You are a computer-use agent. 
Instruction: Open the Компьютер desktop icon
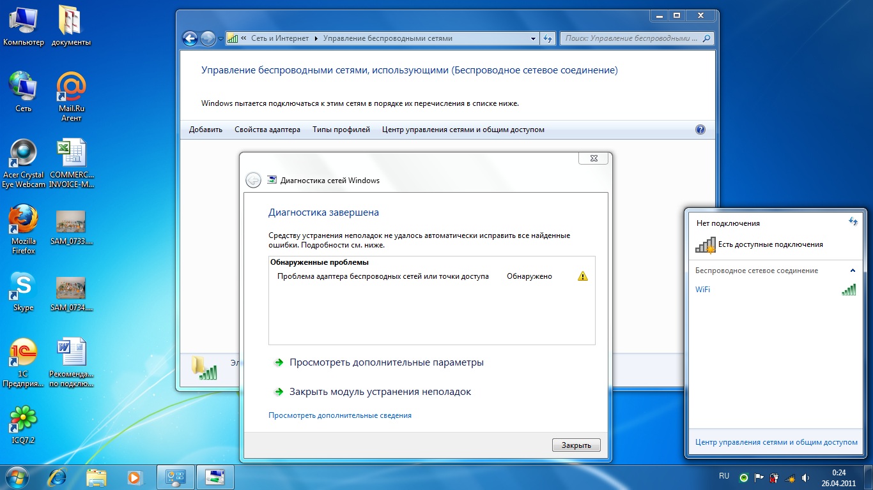24,26
